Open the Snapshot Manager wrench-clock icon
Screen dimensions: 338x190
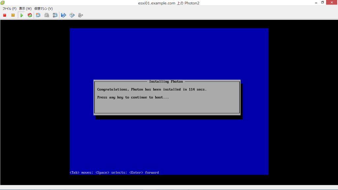55,15
